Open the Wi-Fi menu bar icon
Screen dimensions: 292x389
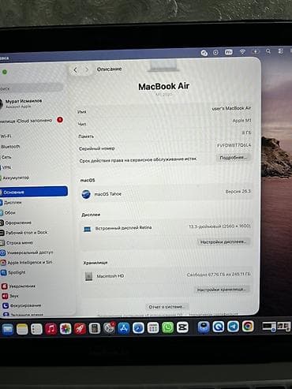pyautogui.click(x=242, y=51)
